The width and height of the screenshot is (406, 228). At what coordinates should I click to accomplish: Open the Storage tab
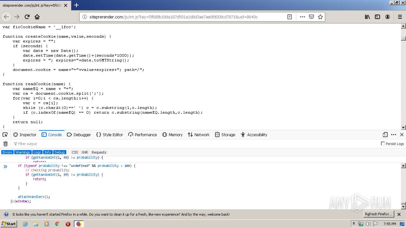[225, 135]
